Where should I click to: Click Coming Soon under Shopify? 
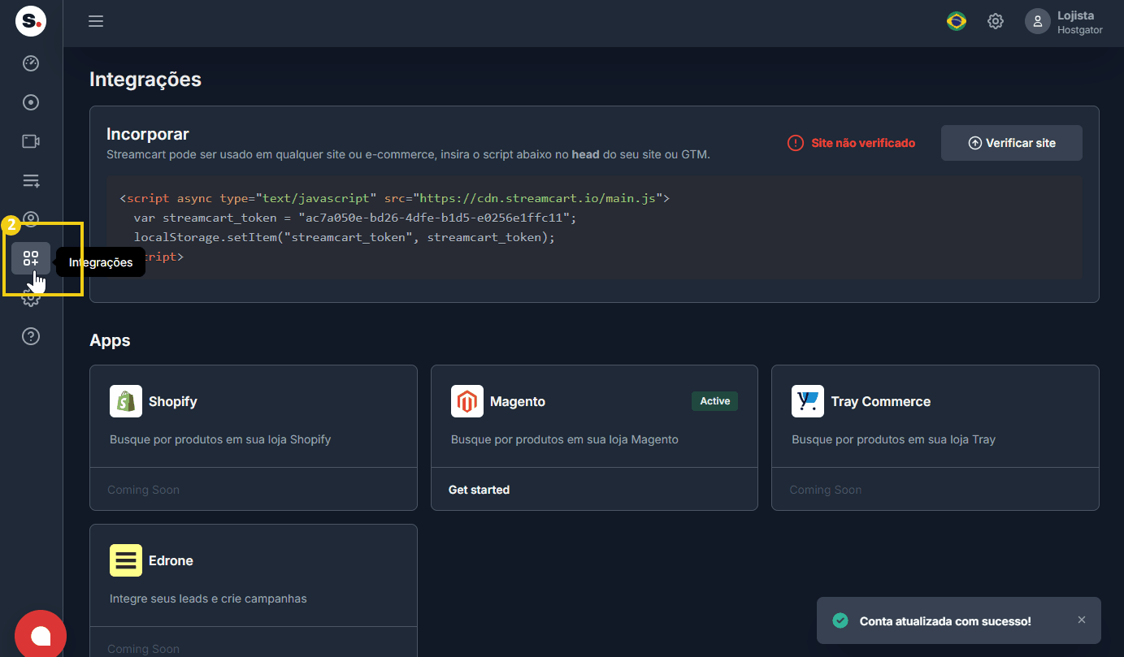coord(143,490)
